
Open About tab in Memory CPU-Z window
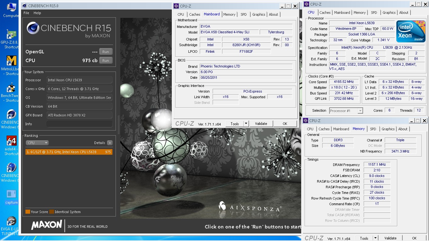coord(403,129)
